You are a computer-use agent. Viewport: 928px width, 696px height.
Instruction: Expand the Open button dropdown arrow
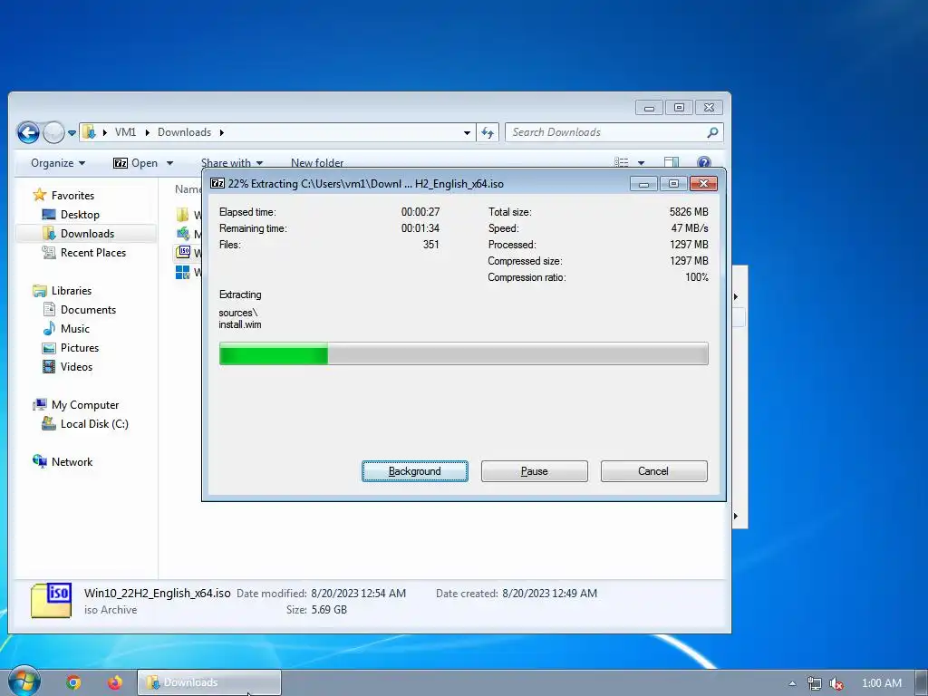pos(169,163)
